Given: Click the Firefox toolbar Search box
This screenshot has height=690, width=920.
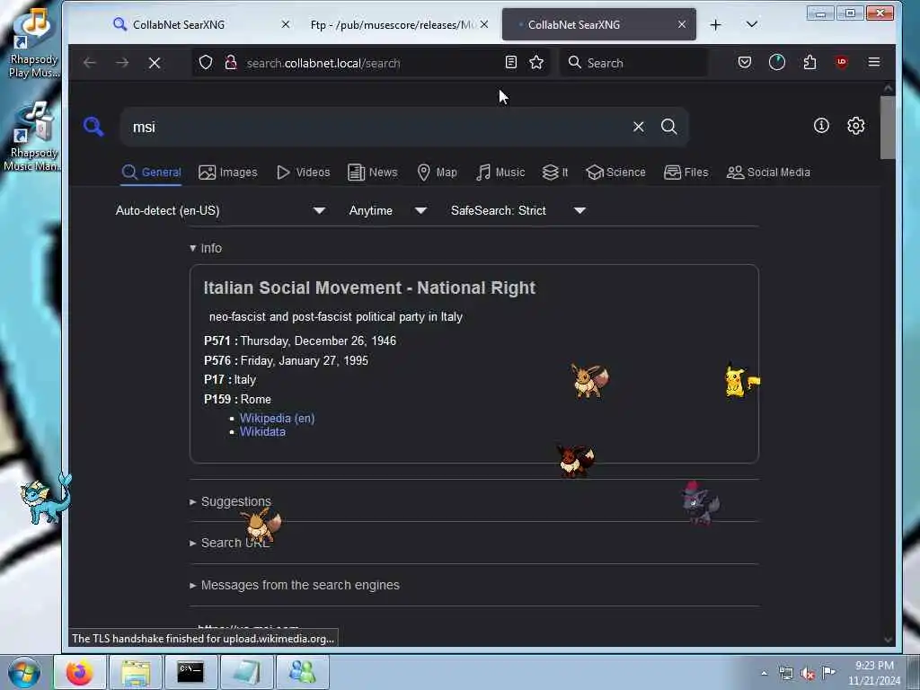Looking at the screenshot, I should [x=633, y=63].
